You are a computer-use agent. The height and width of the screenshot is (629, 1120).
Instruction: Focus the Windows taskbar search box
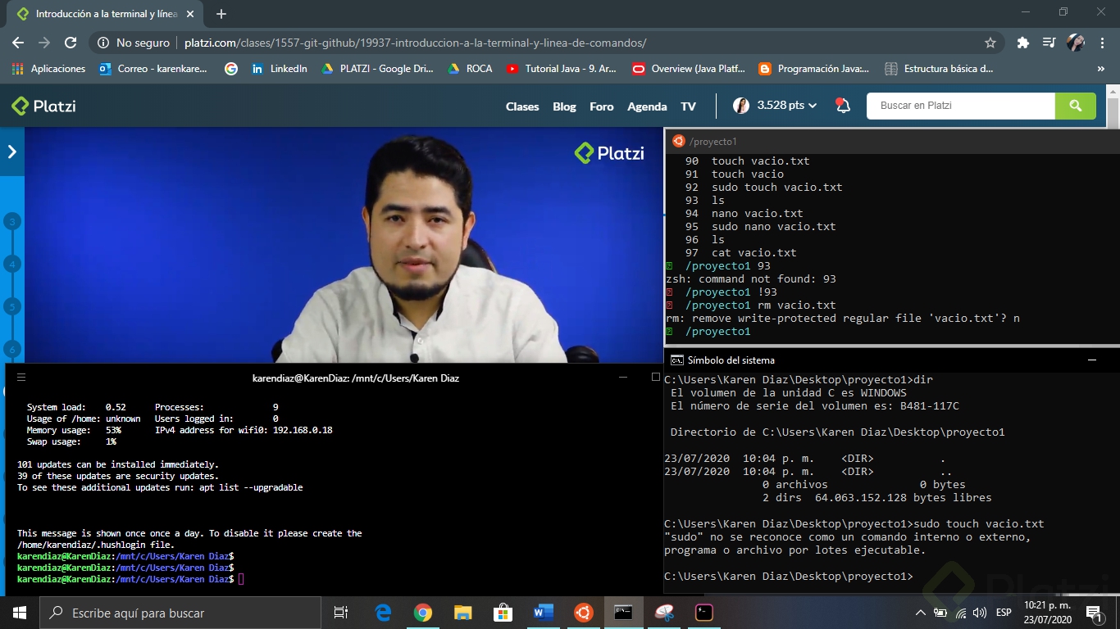click(x=180, y=613)
